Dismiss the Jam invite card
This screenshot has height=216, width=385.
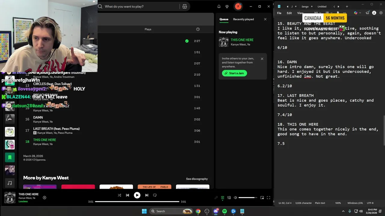tap(262, 59)
